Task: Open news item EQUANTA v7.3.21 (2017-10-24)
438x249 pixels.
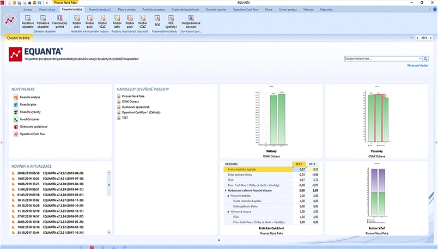Action: point(63,233)
